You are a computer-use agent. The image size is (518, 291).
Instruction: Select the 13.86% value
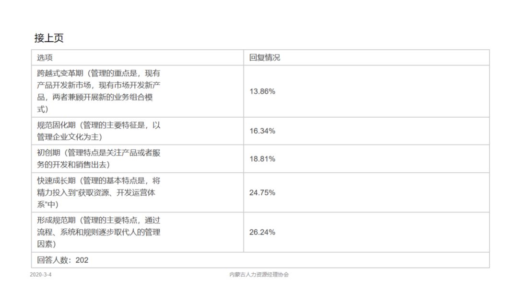pos(262,91)
